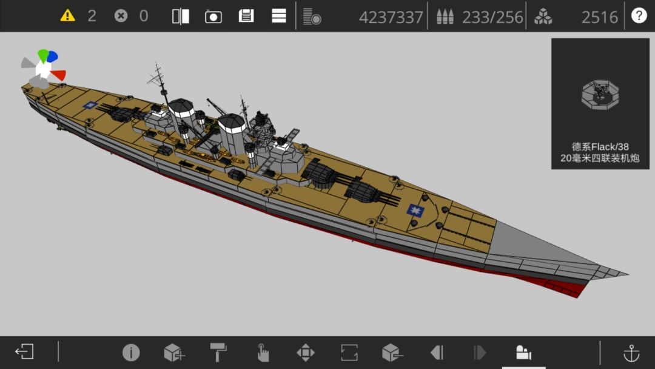Click the redo right arrow icon

click(480, 352)
